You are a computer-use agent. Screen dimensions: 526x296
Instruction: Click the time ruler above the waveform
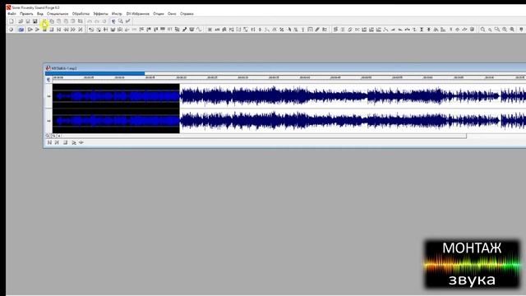pyautogui.click(x=289, y=78)
